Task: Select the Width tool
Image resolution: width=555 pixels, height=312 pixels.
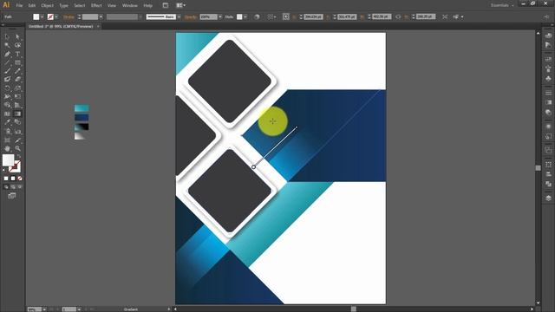Action: pos(7,96)
